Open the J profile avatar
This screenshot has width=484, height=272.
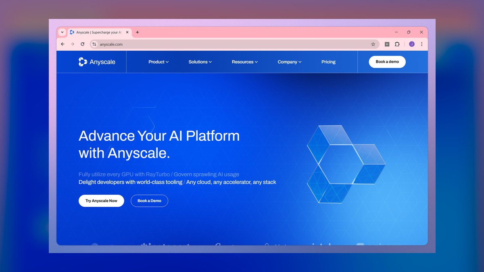pos(412,44)
